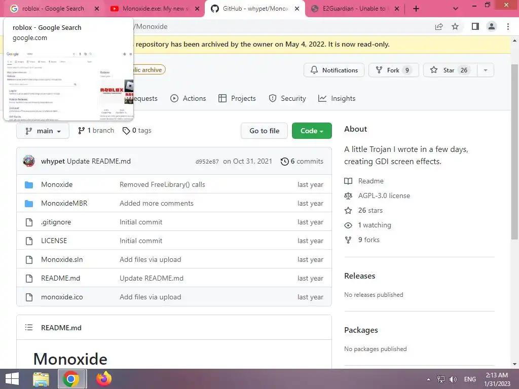Click the share page icon in address bar

pos(439,26)
